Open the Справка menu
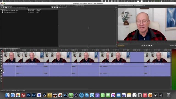The image size is (176, 99). click(x=51, y=1)
